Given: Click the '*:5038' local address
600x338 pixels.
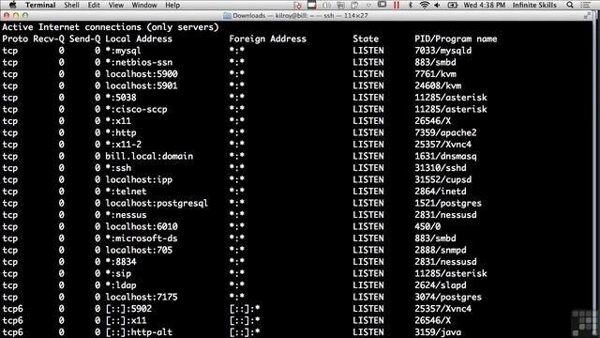Looking at the screenshot, I should coord(121,98).
